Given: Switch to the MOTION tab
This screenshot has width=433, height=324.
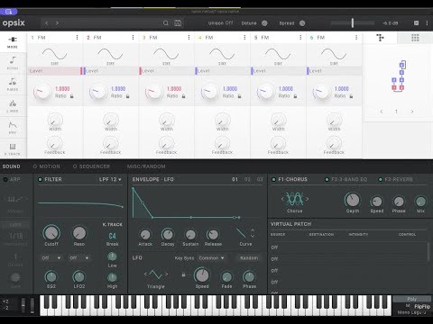Looking at the screenshot, I should [x=47, y=166].
